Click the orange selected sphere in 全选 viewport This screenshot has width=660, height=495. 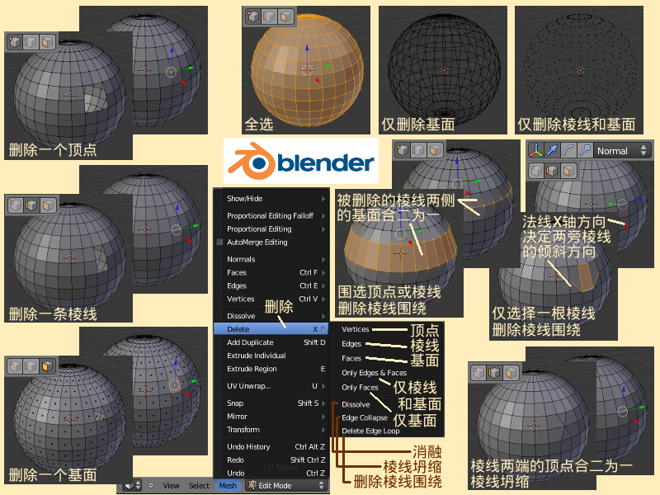point(307,69)
